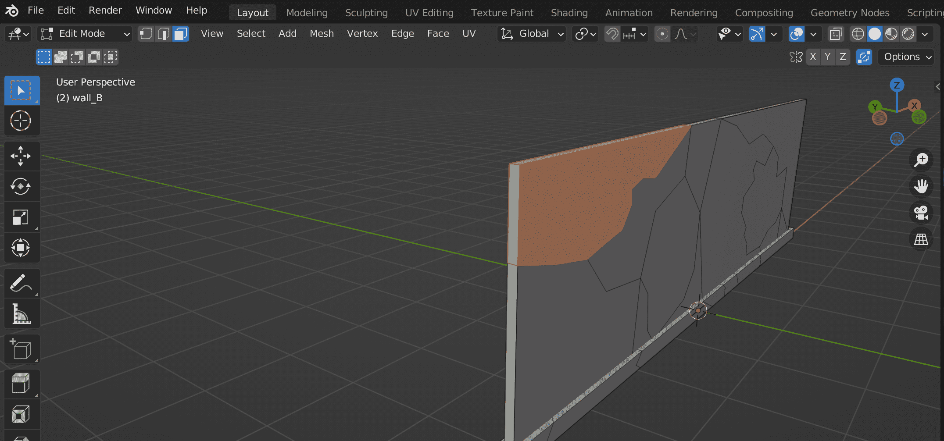The width and height of the screenshot is (944, 441).
Task: Toggle proportional editing
Action: point(662,34)
